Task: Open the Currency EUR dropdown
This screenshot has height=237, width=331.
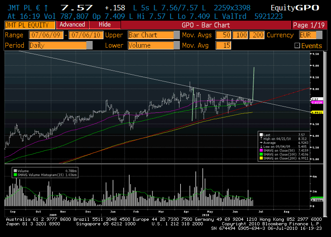Action: pos(311,35)
